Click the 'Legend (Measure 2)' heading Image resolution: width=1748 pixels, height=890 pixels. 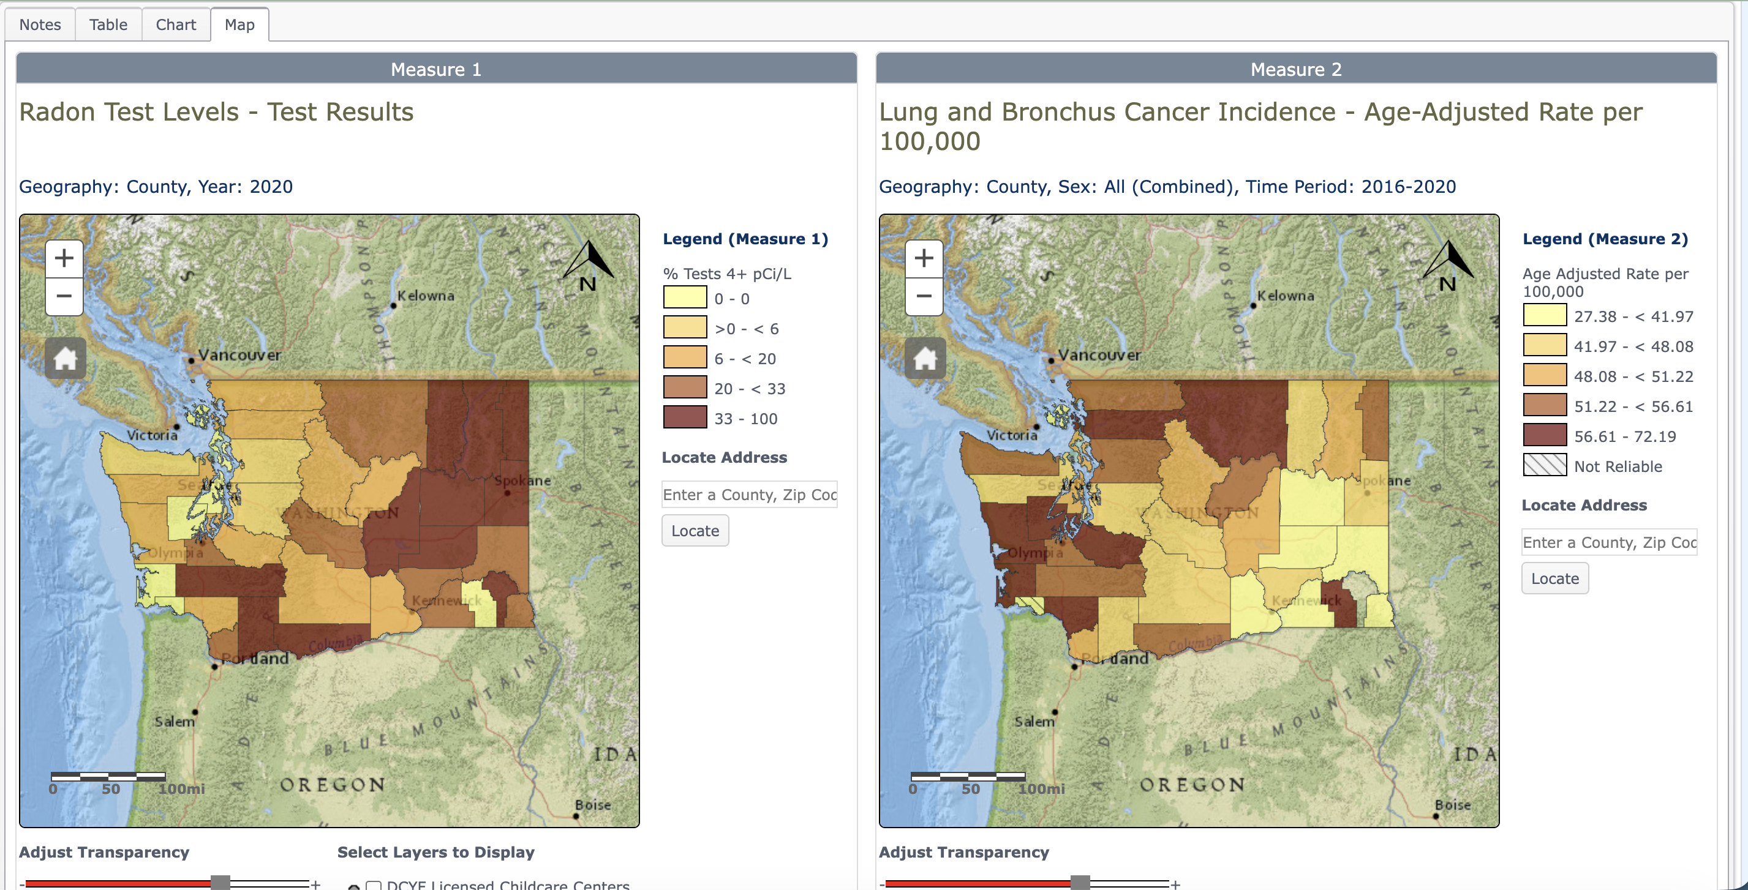(x=1605, y=239)
